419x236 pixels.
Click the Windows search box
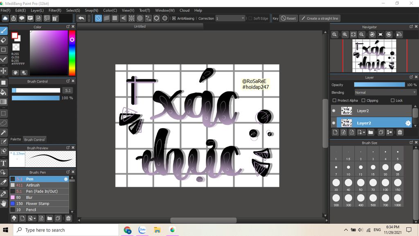click(x=65, y=230)
